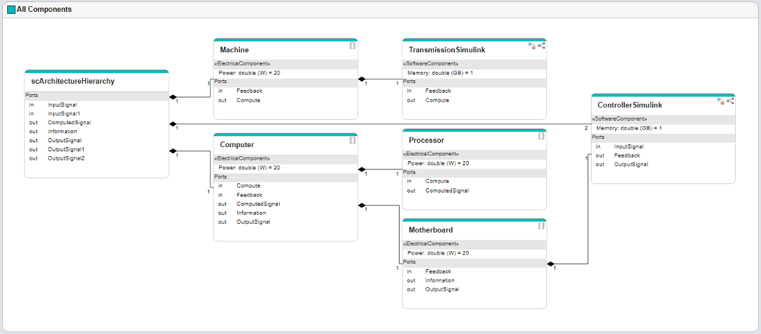Click the Compute out port in Machine
The width and height of the screenshot is (761, 334).
248,100
